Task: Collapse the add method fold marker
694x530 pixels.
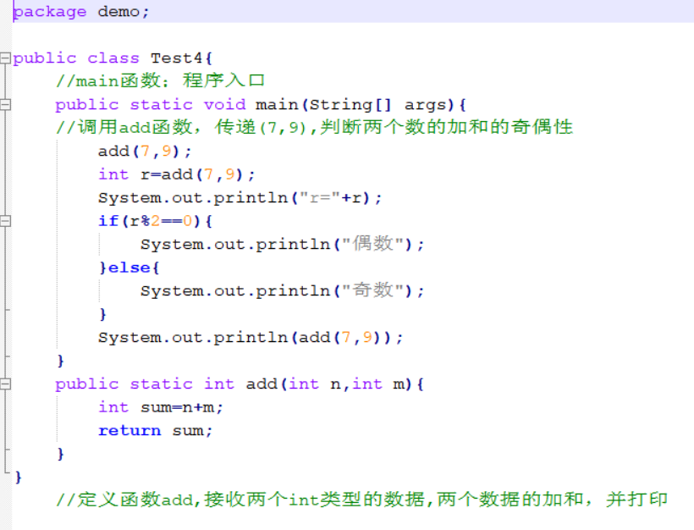Action: click(4, 383)
